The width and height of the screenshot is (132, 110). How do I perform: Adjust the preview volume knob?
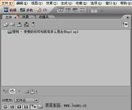[32, 92]
